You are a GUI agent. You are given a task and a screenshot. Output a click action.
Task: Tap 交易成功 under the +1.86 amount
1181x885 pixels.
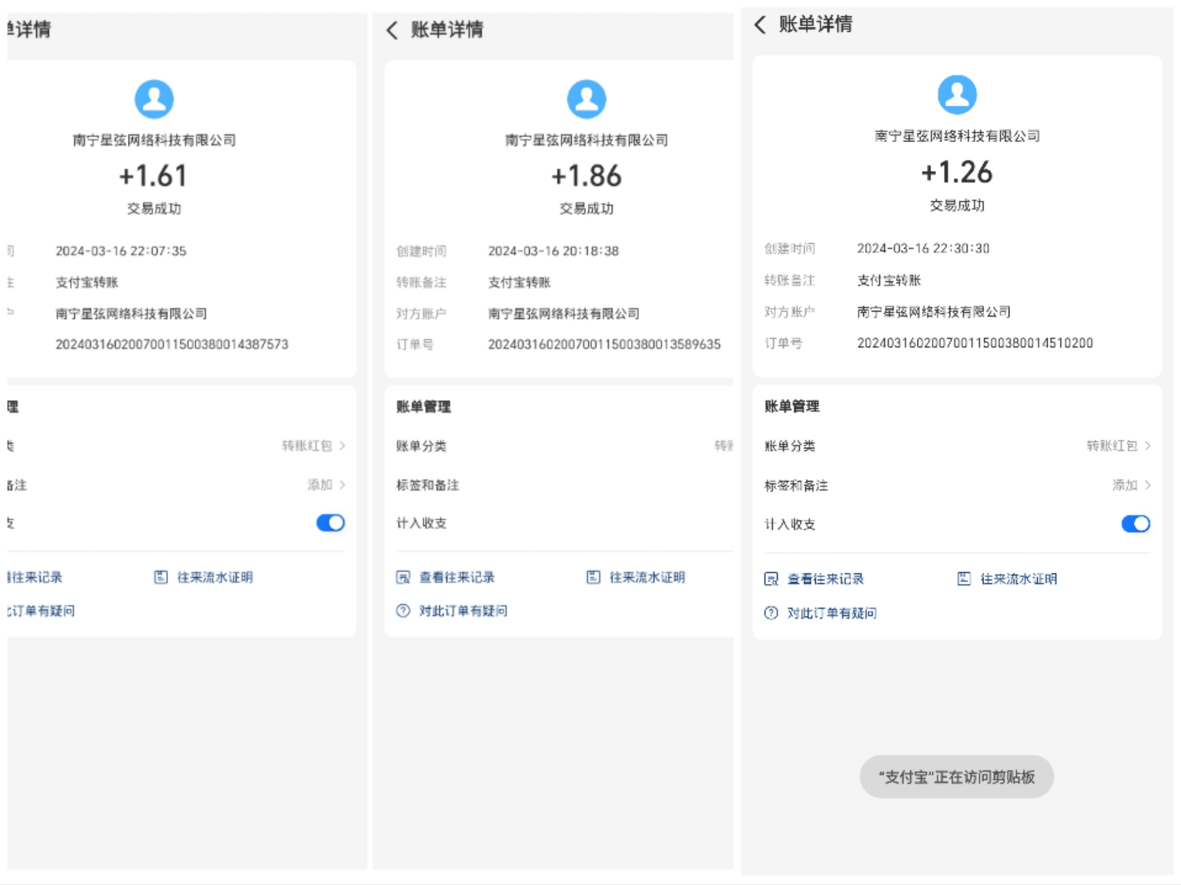pos(586,208)
